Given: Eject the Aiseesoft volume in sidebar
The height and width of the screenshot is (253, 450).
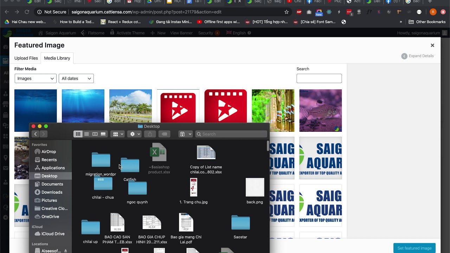Looking at the screenshot, I should (x=65, y=251).
